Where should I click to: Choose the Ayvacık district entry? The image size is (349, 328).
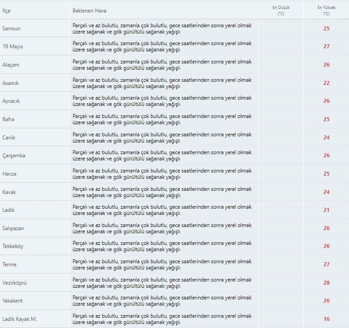tap(11, 101)
